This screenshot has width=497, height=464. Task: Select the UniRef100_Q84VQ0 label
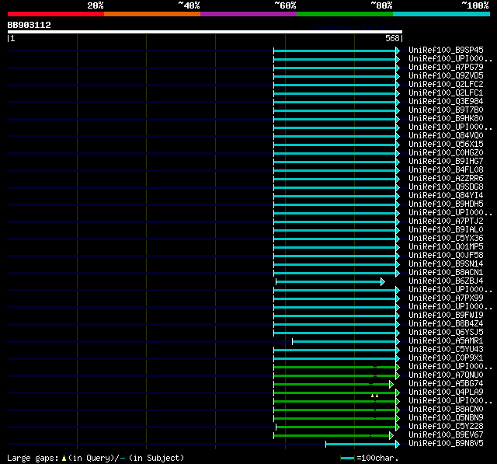(x=446, y=136)
